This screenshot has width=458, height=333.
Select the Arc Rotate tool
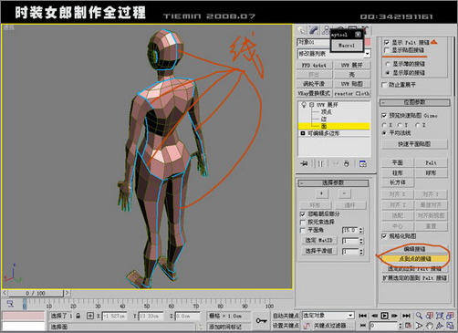point(440,326)
